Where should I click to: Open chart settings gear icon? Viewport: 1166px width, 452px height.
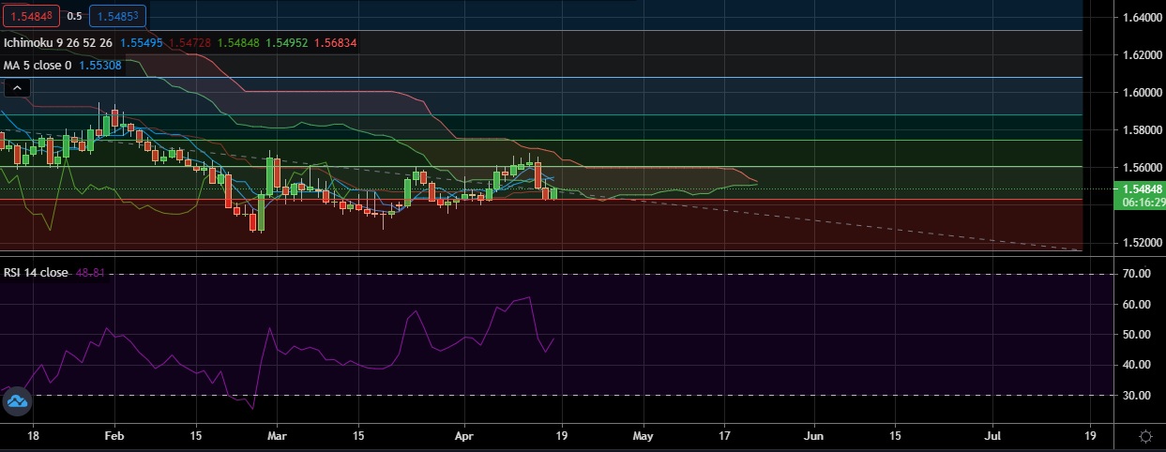pyautogui.click(x=1145, y=436)
